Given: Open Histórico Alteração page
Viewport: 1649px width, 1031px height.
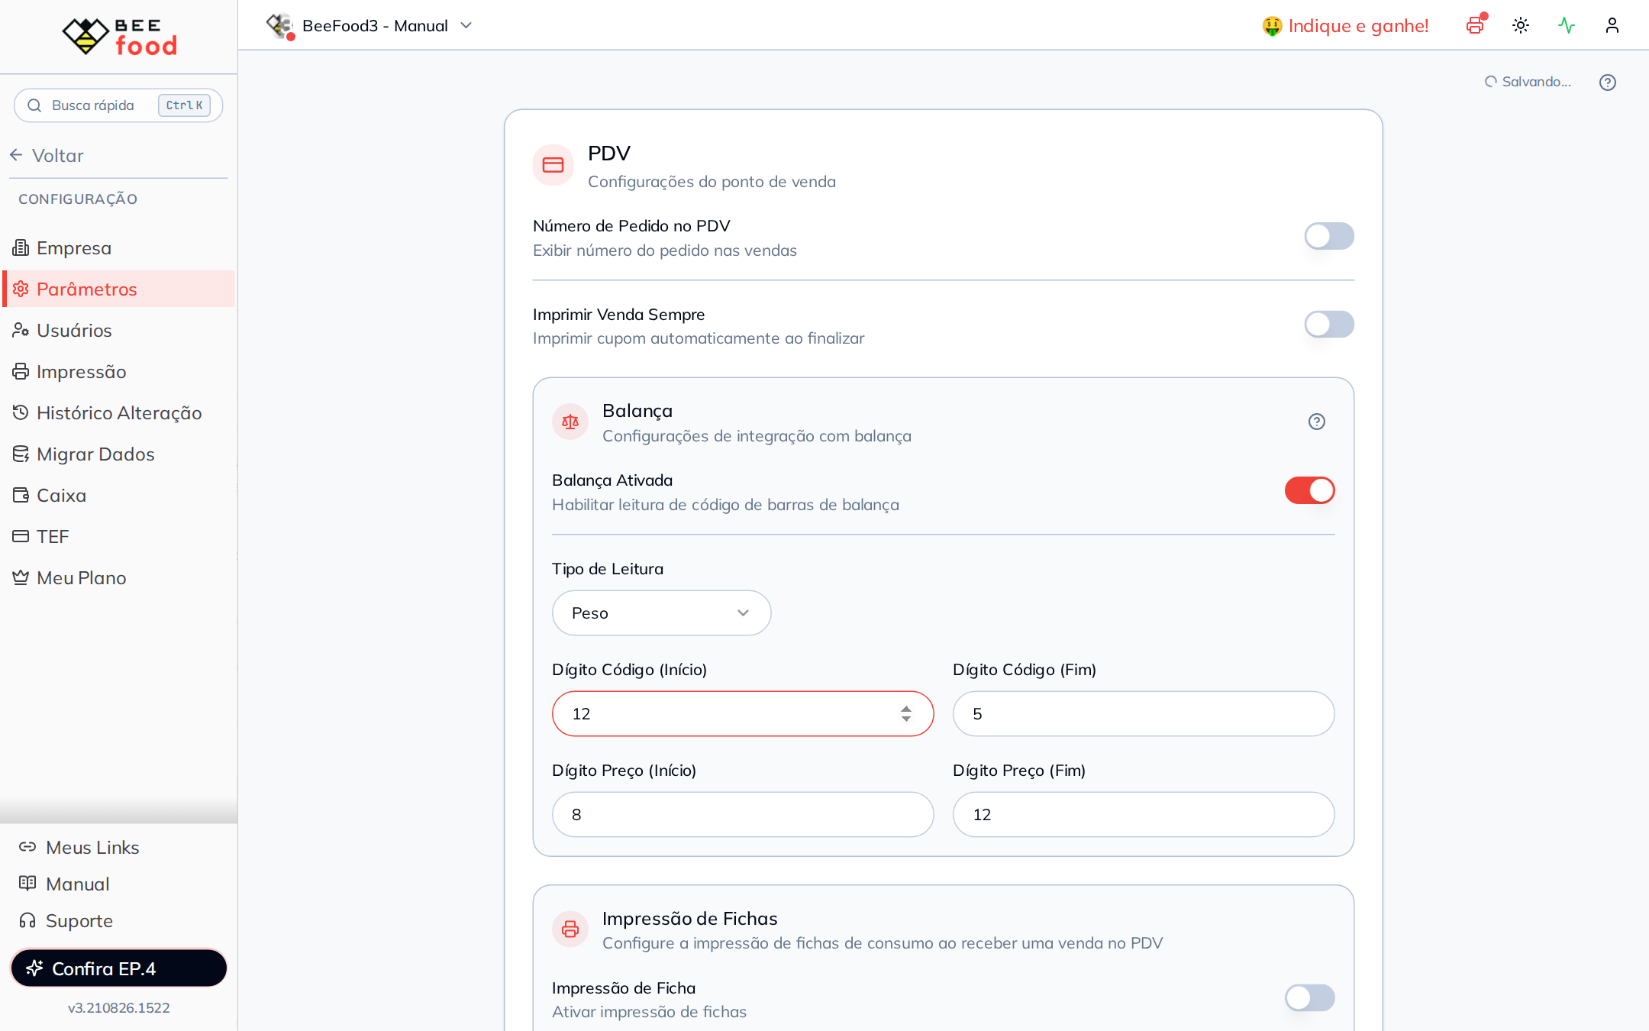Looking at the screenshot, I should tap(119, 412).
